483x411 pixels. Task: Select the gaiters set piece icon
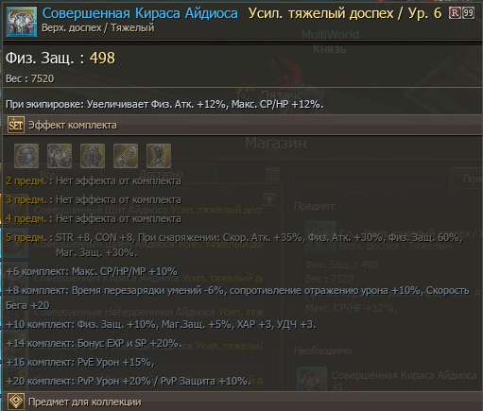93,156
